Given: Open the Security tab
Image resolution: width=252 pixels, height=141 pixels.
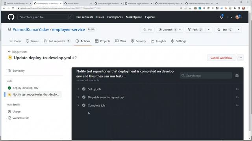Looking at the screenshot, I should (138, 41).
